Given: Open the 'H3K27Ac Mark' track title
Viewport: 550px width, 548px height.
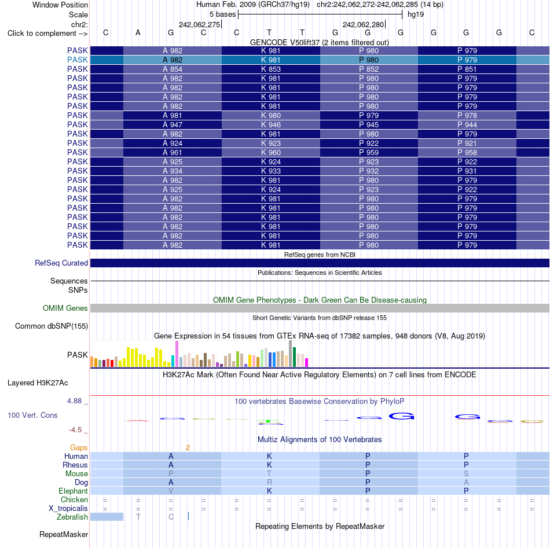Looking at the screenshot, I should [x=320, y=375].
